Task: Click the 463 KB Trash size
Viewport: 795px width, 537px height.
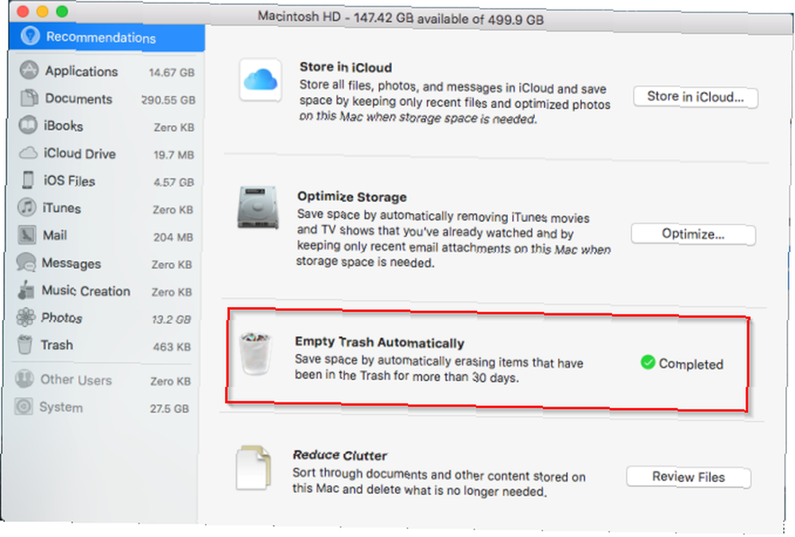Action: [172, 347]
